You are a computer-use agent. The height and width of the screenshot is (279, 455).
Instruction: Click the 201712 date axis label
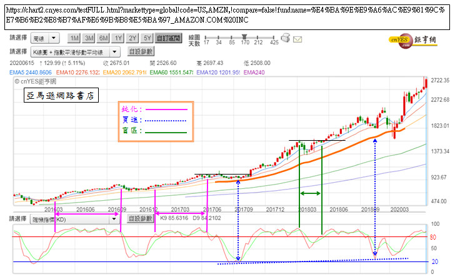[x=275, y=210]
